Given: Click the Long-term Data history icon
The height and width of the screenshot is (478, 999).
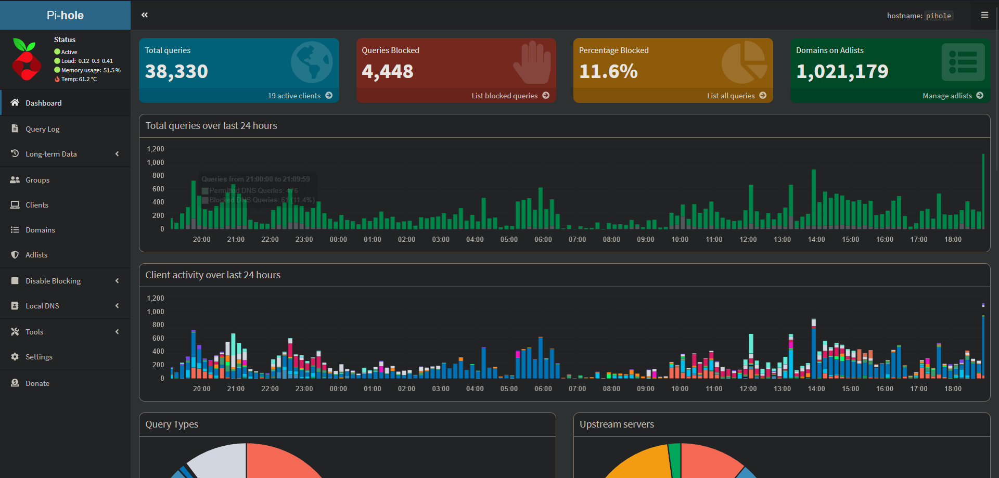Looking at the screenshot, I should click(x=15, y=153).
